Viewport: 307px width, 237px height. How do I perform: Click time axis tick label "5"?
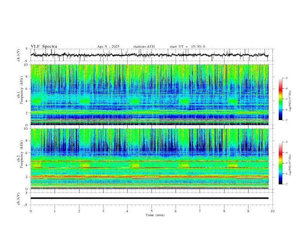point(152,211)
